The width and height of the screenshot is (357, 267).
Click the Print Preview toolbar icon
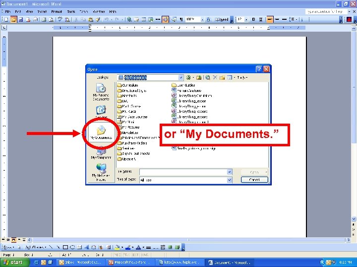(51, 19)
